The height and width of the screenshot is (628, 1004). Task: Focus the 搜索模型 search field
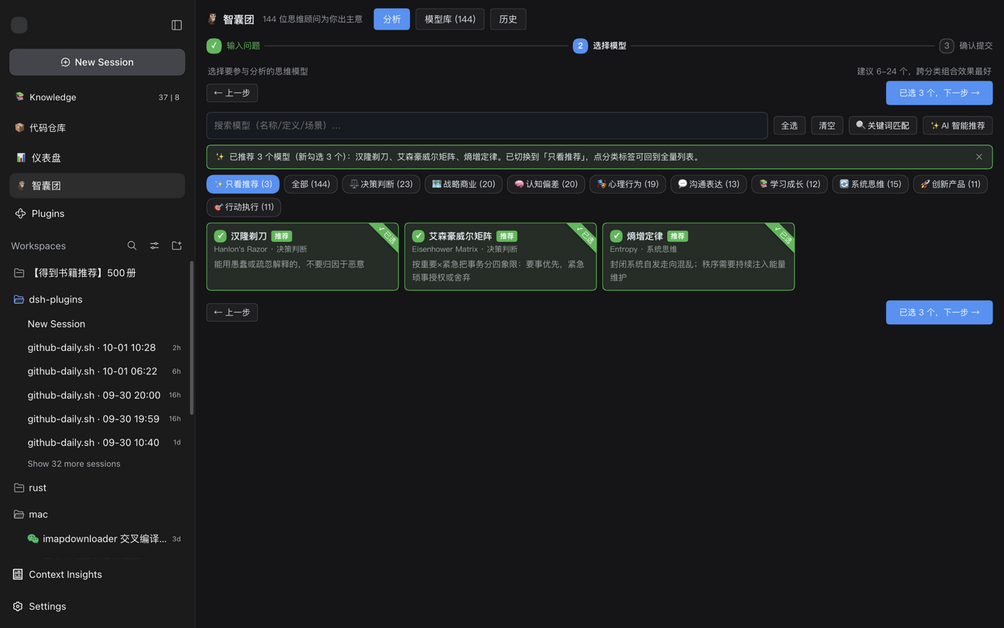(x=487, y=126)
